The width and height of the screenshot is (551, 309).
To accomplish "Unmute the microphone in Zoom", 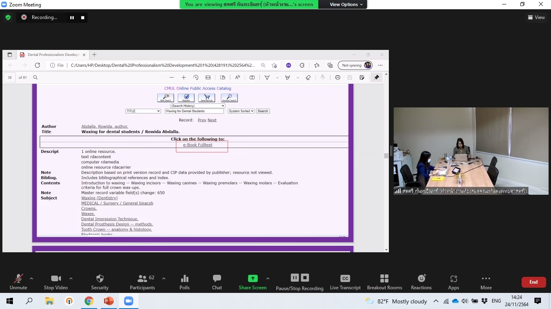I will pos(18,282).
